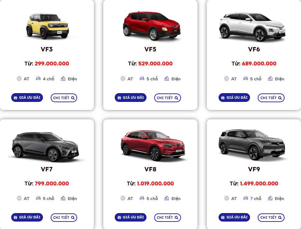
Task: Click the car seat icon on VF5 card
Action: click(x=142, y=79)
